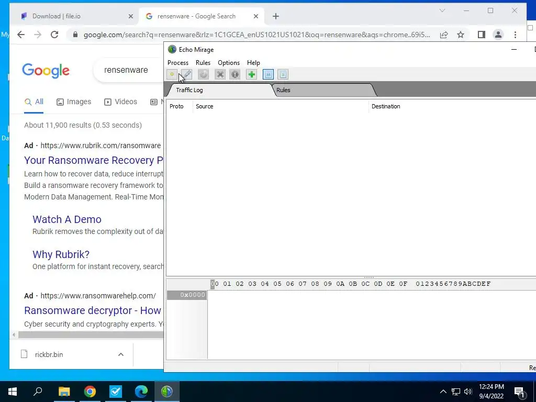Open Windows taskbar search
The width and height of the screenshot is (536, 402).
click(38, 391)
